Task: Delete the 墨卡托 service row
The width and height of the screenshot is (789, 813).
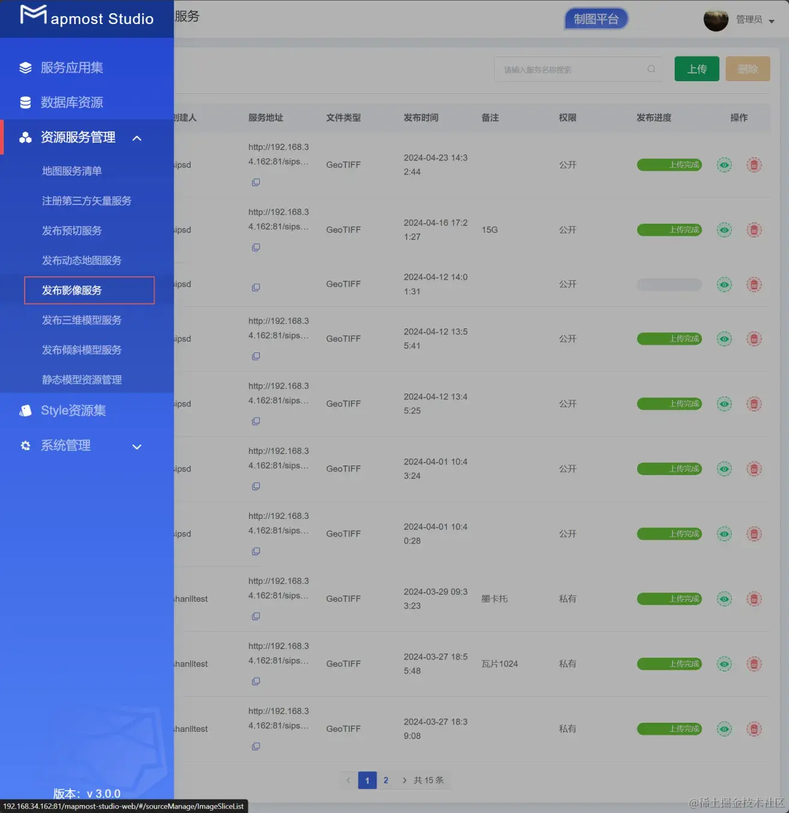Action: 754,599
